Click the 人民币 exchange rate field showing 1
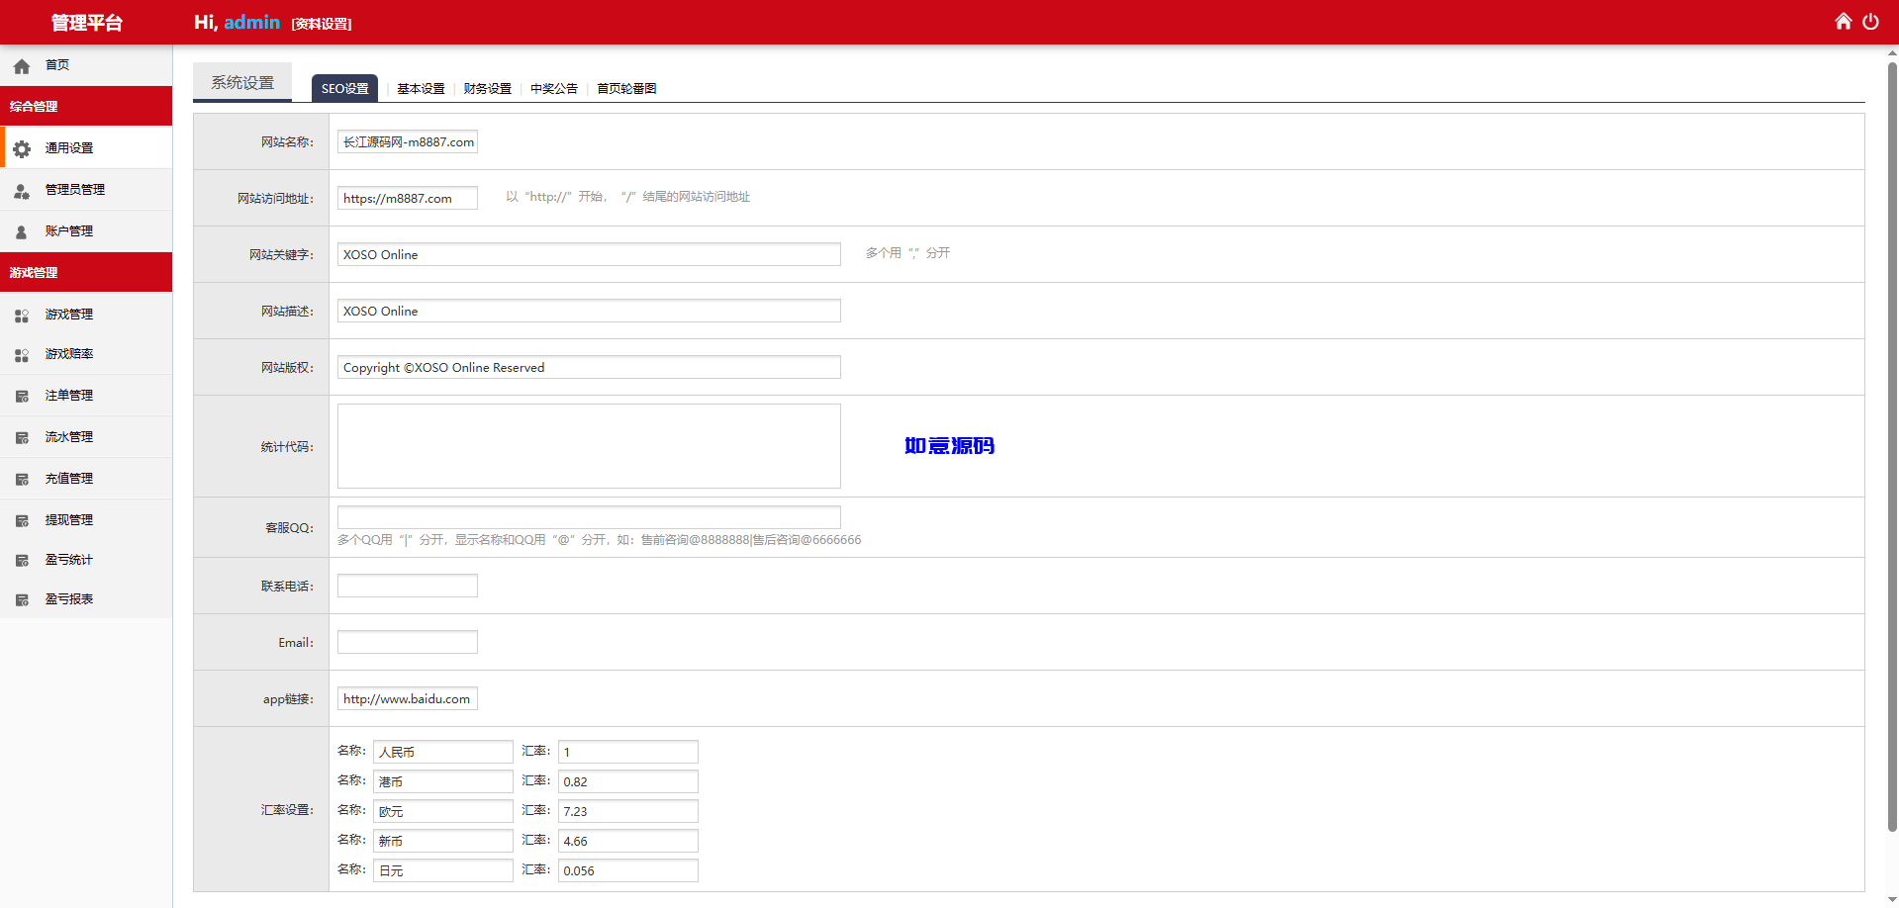Viewport: 1899px width, 908px height. pos(628,752)
